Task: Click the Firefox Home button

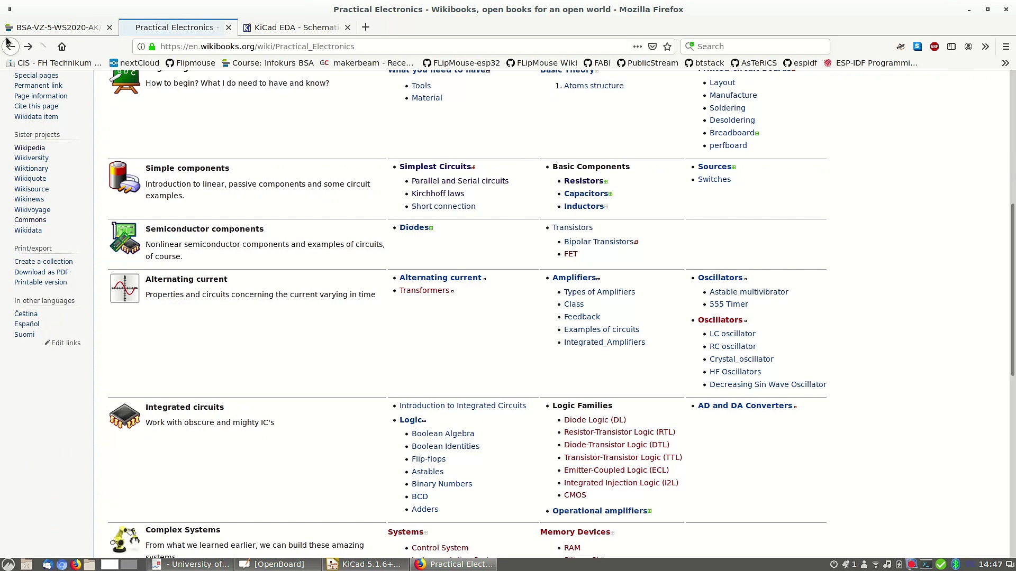Action: click(62, 47)
